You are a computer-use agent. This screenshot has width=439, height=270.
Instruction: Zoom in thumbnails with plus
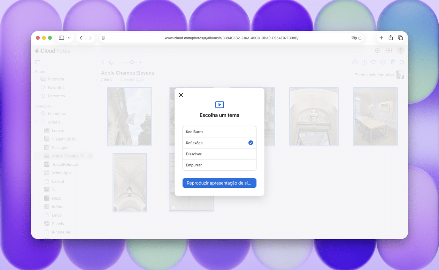click(141, 62)
